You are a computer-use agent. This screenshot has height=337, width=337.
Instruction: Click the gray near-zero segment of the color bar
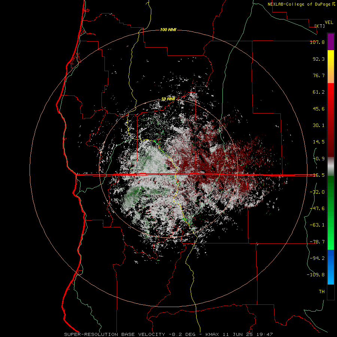pyautogui.click(x=331, y=166)
